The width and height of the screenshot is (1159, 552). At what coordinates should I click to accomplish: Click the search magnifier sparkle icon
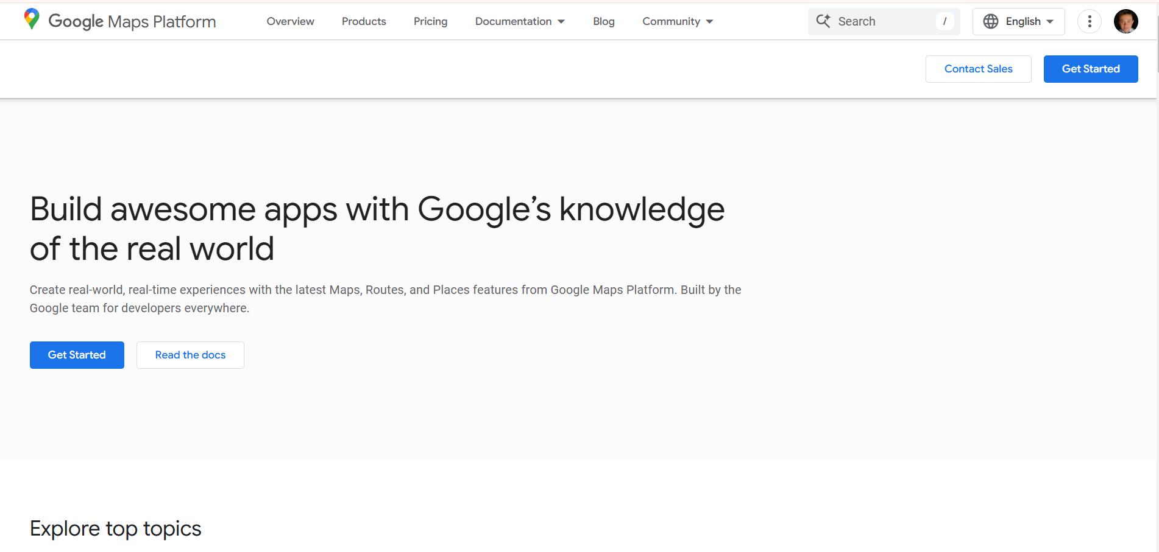pyautogui.click(x=823, y=21)
